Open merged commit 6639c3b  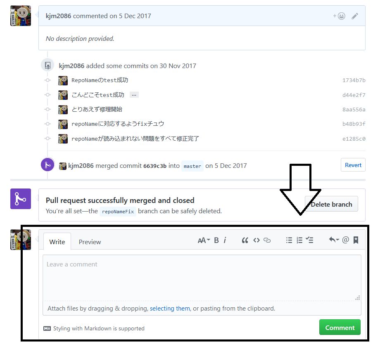click(x=155, y=166)
